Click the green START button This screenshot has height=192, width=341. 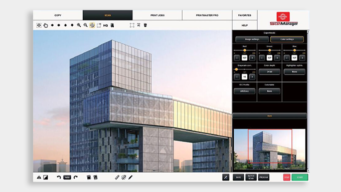pos(300,177)
